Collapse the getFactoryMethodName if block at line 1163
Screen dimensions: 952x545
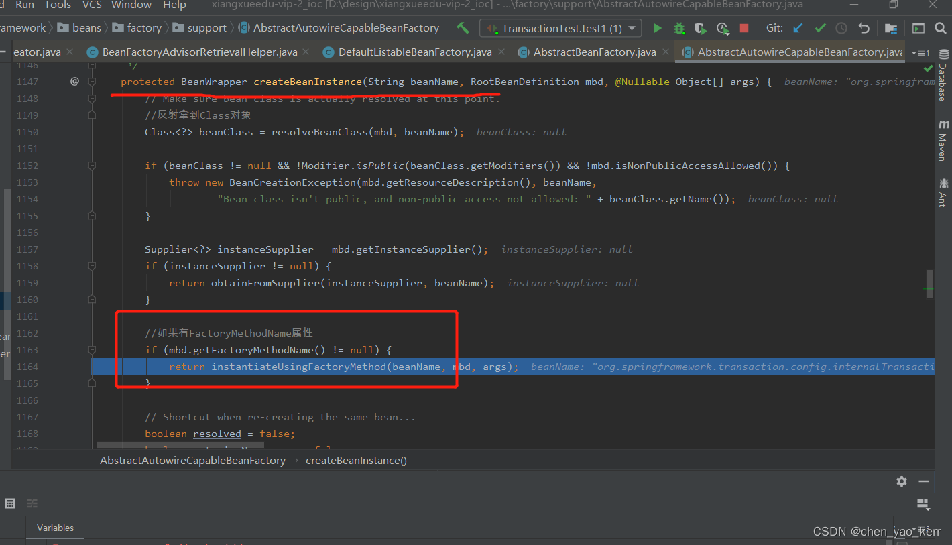pos(92,350)
